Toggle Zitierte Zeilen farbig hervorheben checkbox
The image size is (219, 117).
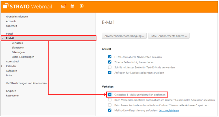coord(109,62)
